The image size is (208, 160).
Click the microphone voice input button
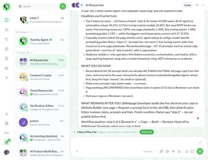point(200,151)
